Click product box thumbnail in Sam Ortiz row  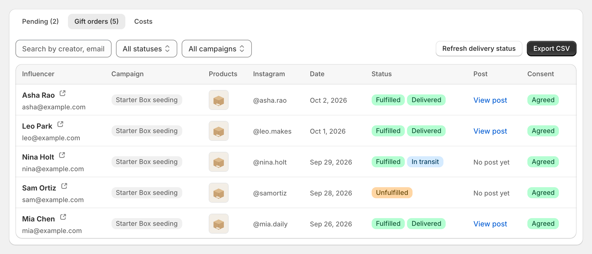coord(219,193)
